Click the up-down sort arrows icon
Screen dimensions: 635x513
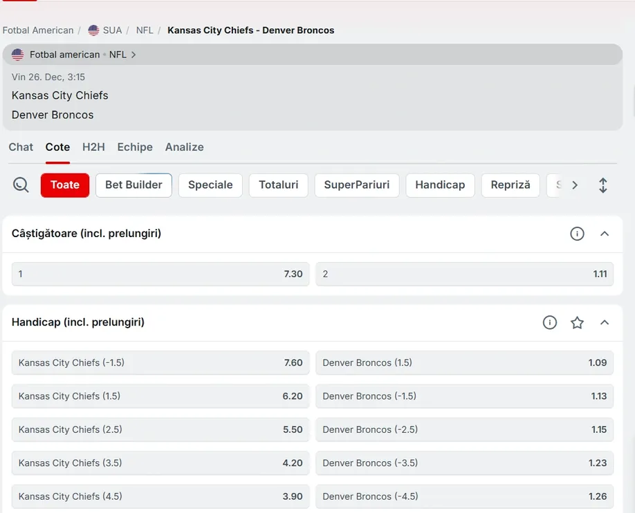602,185
